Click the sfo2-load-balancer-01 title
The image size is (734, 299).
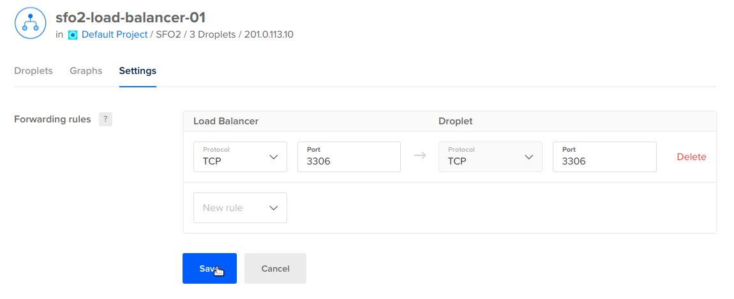tap(131, 17)
